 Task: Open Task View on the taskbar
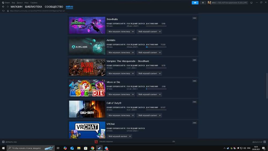point(58,148)
